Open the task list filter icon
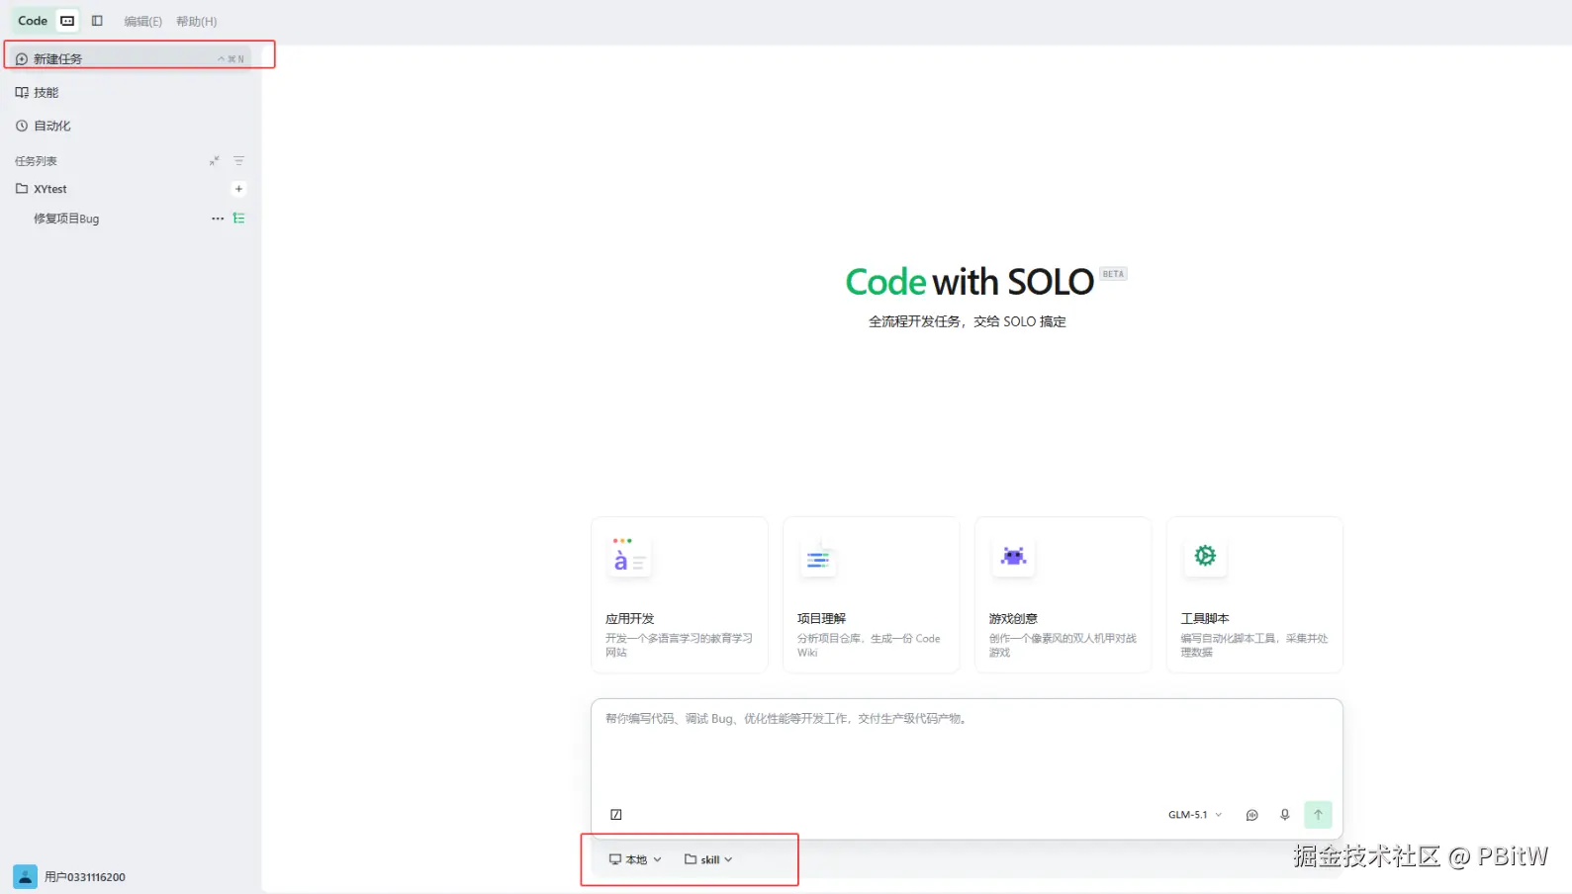Image resolution: width=1572 pixels, height=894 pixels. pyautogui.click(x=238, y=160)
